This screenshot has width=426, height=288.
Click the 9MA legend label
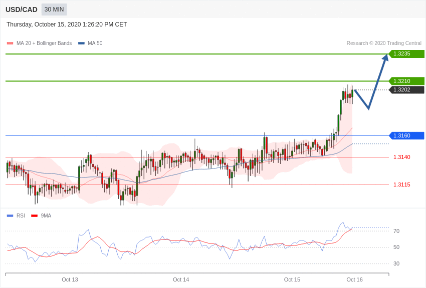pos(46,215)
